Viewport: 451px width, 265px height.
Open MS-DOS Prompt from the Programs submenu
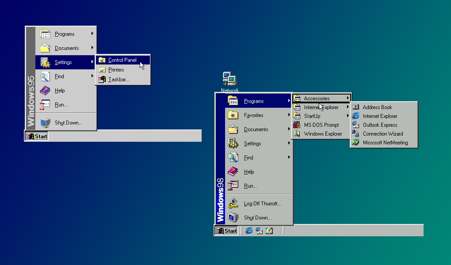pos(320,125)
